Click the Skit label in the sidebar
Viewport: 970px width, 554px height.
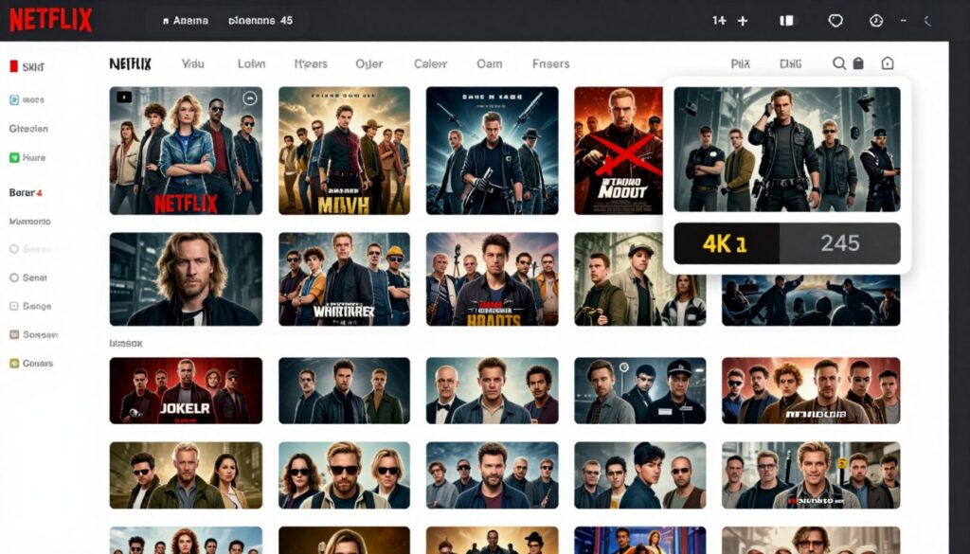point(33,67)
